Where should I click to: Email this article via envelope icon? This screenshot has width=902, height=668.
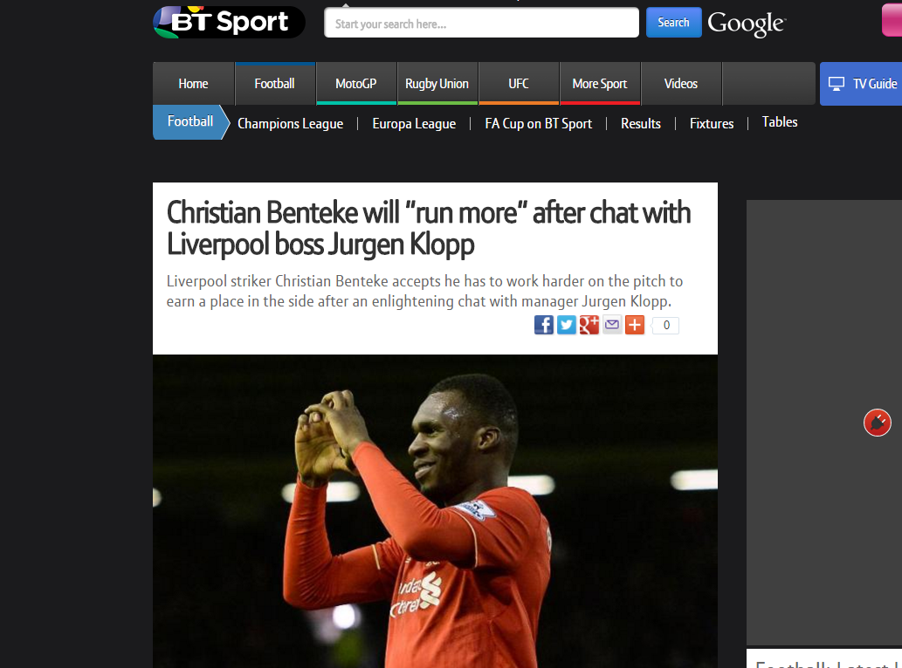(612, 325)
